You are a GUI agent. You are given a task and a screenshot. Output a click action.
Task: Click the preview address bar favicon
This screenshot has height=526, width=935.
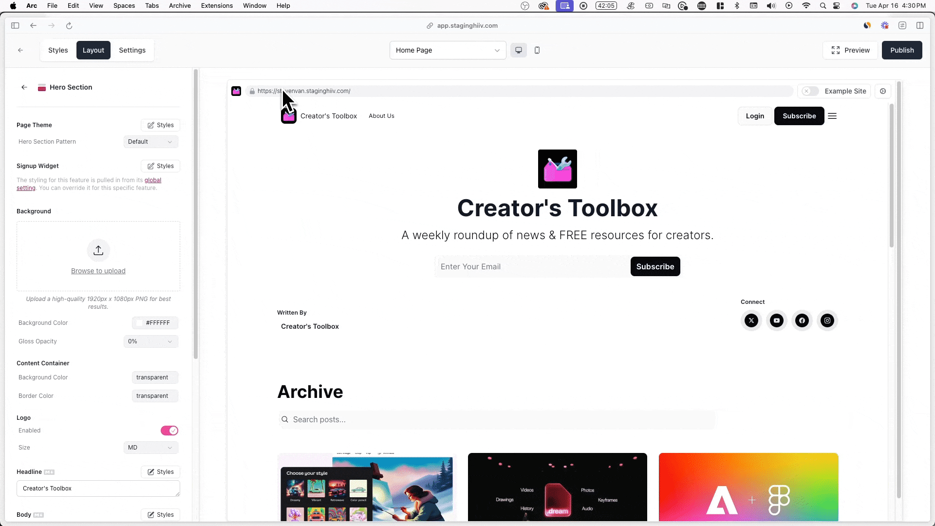[236, 91]
